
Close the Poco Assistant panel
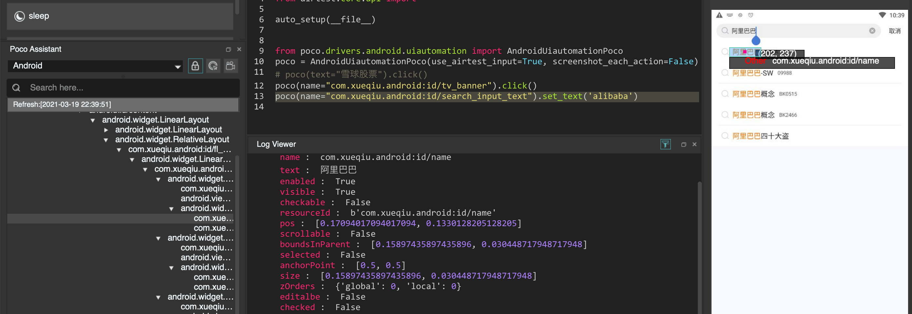(x=239, y=49)
